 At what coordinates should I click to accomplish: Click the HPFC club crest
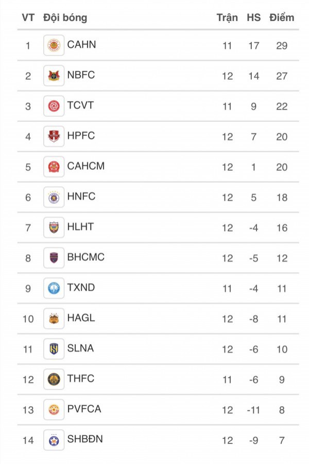click(54, 136)
